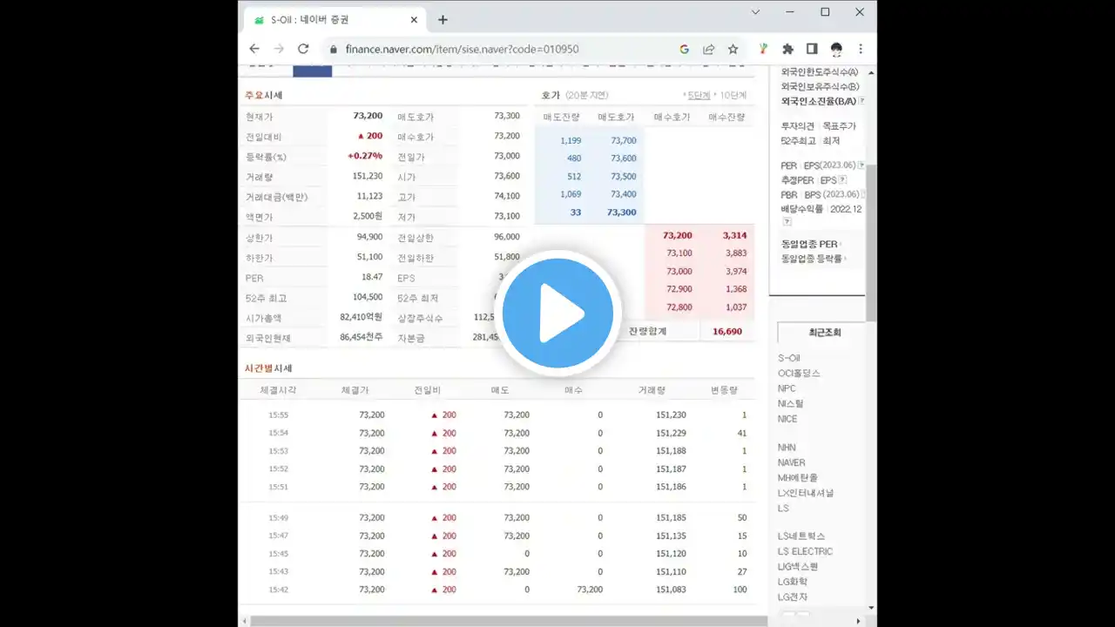This screenshot has width=1115, height=627.
Task: Open the tab search chevron
Action: point(755,12)
